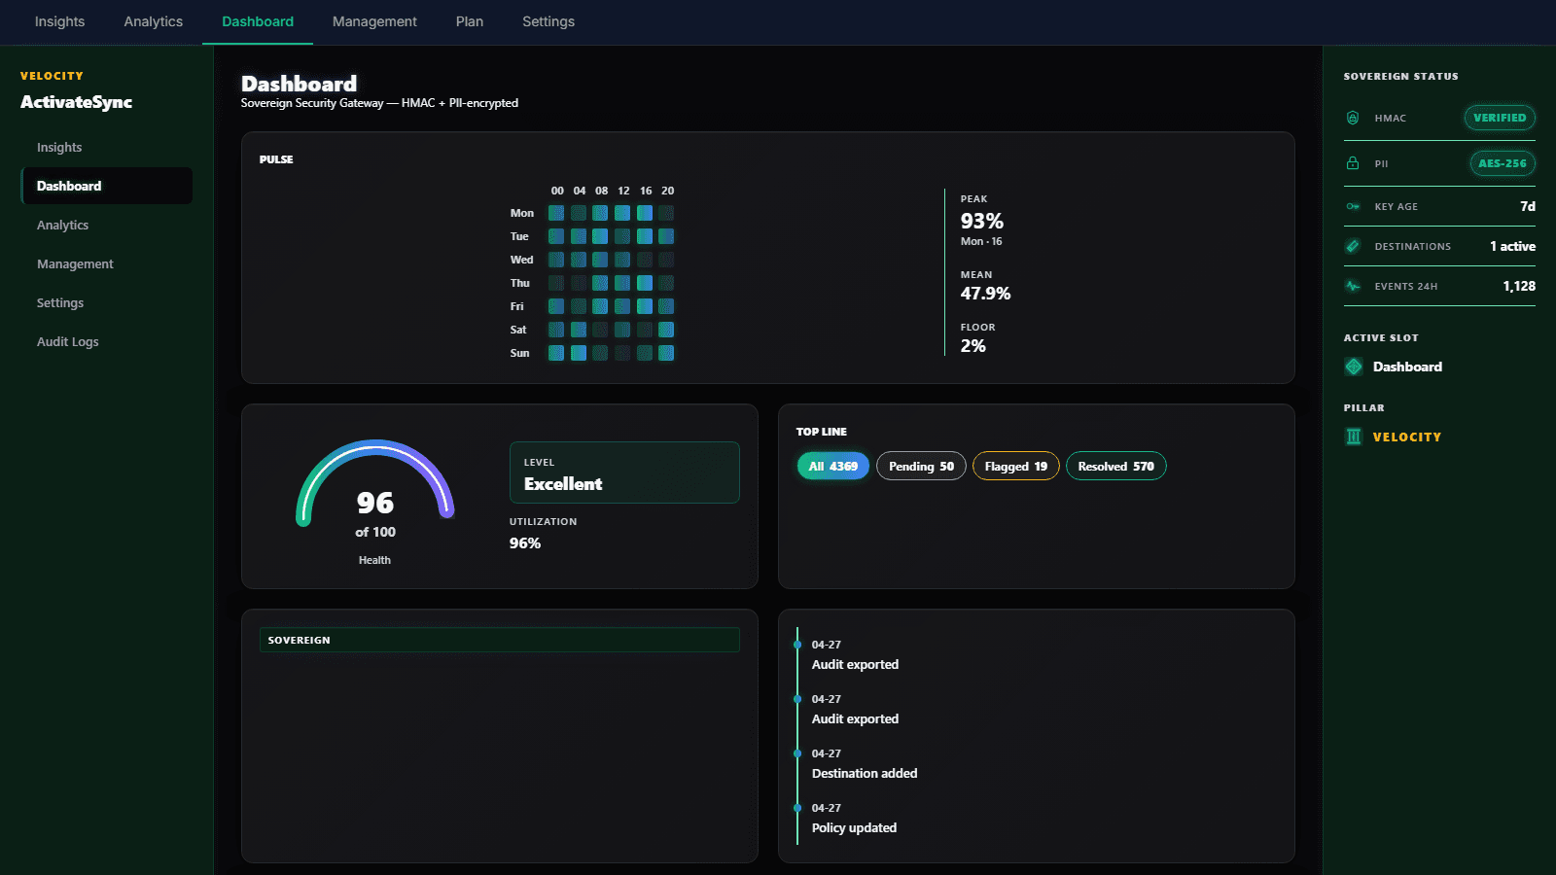Click the PII lock icon
Screen dimensions: 1556x875
(x=1353, y=163)
